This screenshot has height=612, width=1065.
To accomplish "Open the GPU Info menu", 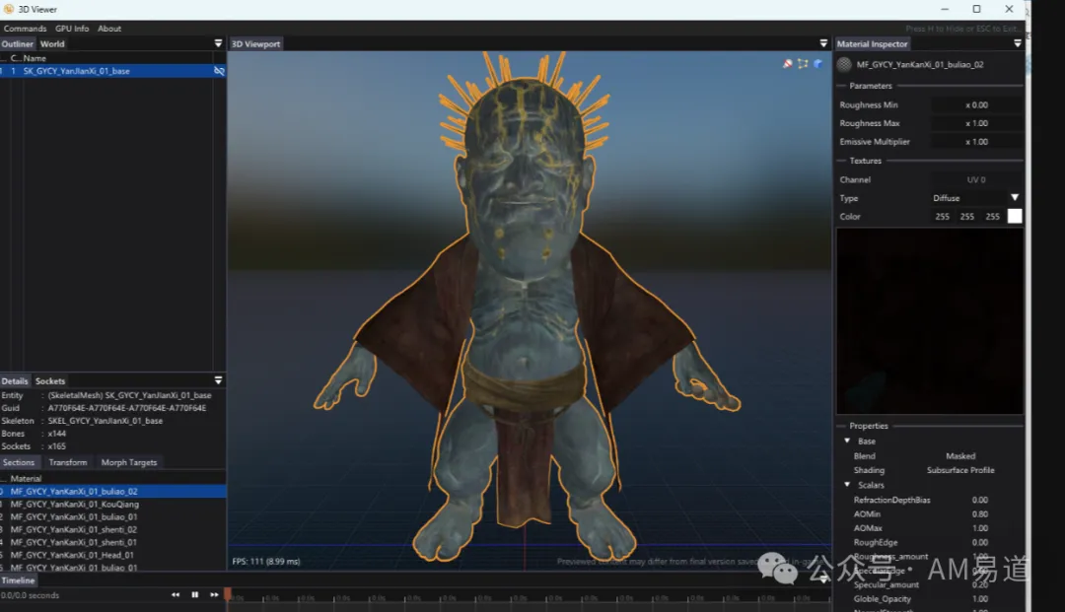I will (72, 29).
